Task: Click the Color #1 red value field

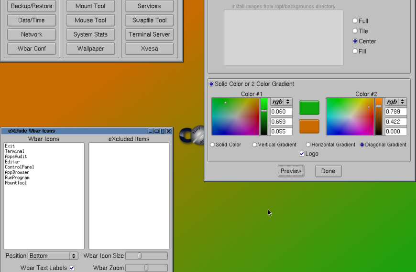Action: pyautogui.click(x=281, y=112)
